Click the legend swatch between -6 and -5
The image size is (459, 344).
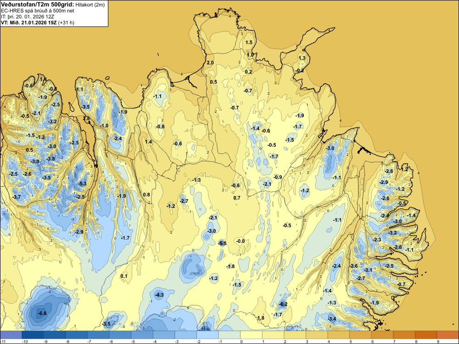(x=120, y=335)
